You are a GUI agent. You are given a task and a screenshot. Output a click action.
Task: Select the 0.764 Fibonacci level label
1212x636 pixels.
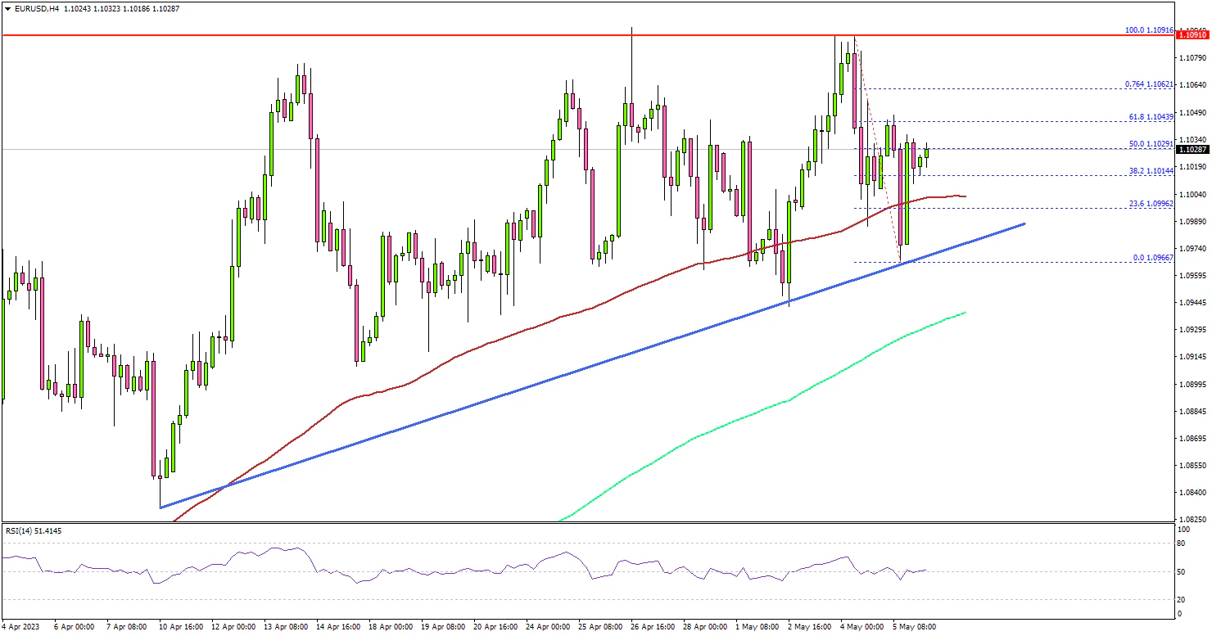[x=1151, y=84]
